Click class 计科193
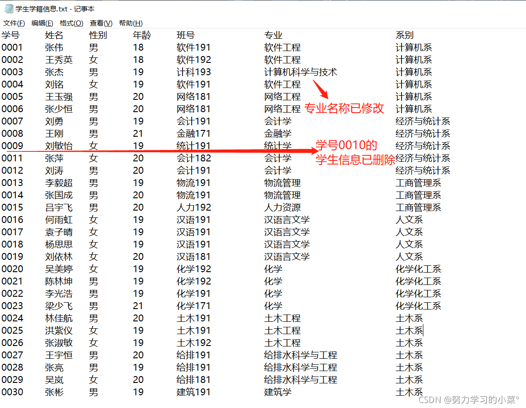Viewport: 526px width, 408px height. (x=194, y=72)
